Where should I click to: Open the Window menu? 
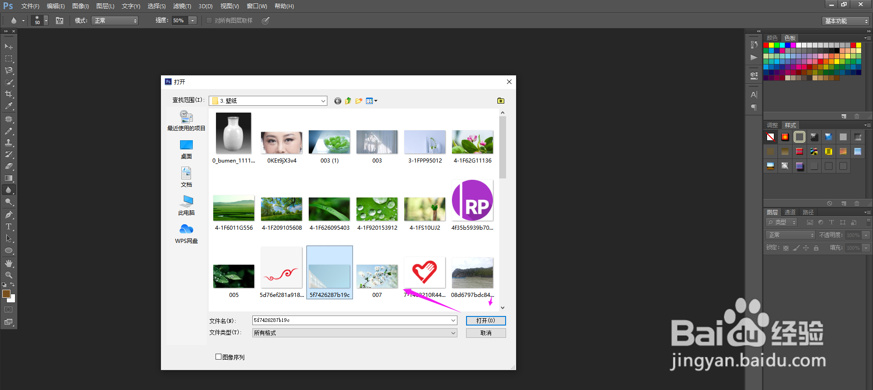pyautogui.click(x=257, y=6)
